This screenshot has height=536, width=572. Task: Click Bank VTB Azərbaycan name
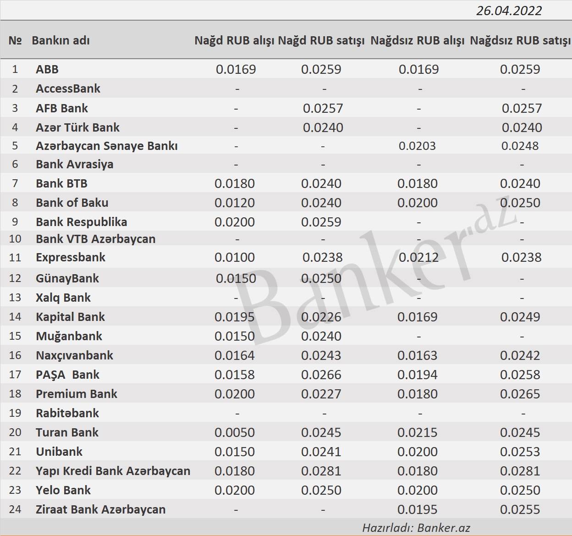pyautogui.click(x=95, y=239)
